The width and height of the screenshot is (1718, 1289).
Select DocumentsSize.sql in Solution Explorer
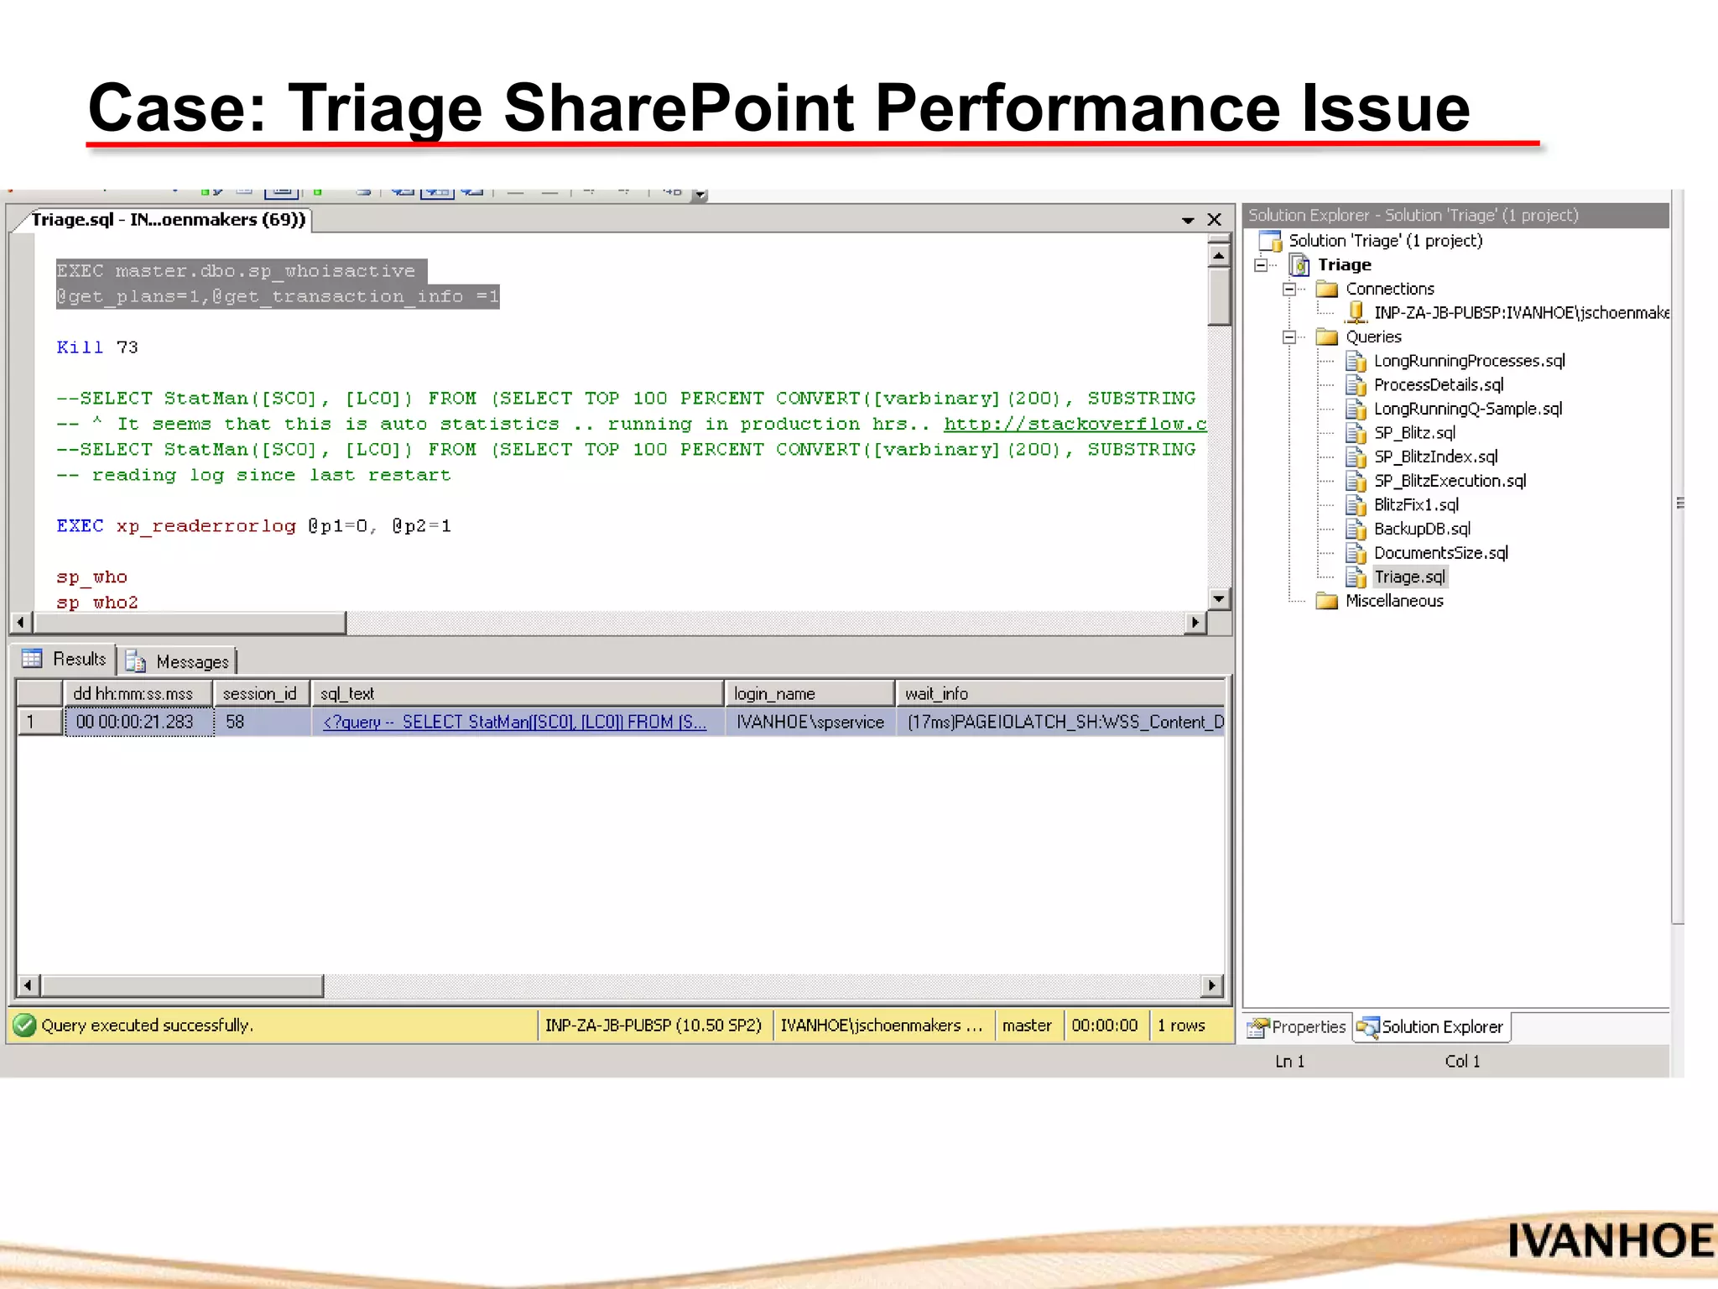click(1440, 553)
